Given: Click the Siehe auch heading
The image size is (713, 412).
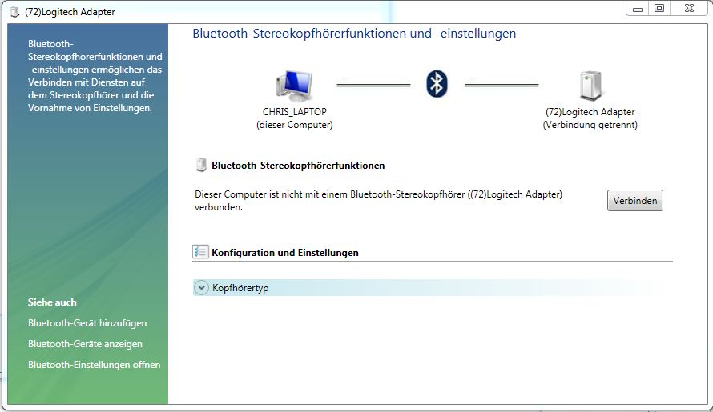Looking at the screenshot, I should (52, 302).
